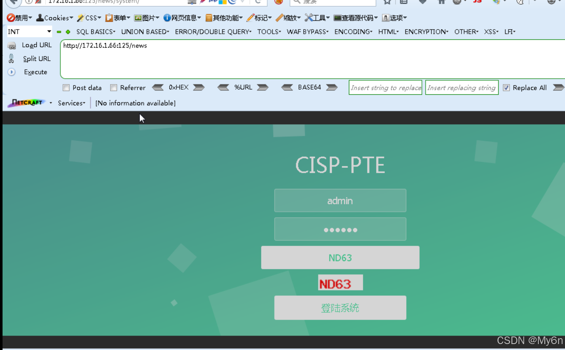Click the %URL encode right arrow
The width and height of the screenshot is (565, 350).
(x=263, y=87)
